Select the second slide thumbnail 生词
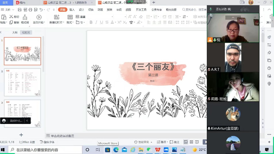The height and width of the screenshot is (154, 274). coord(22,82)
